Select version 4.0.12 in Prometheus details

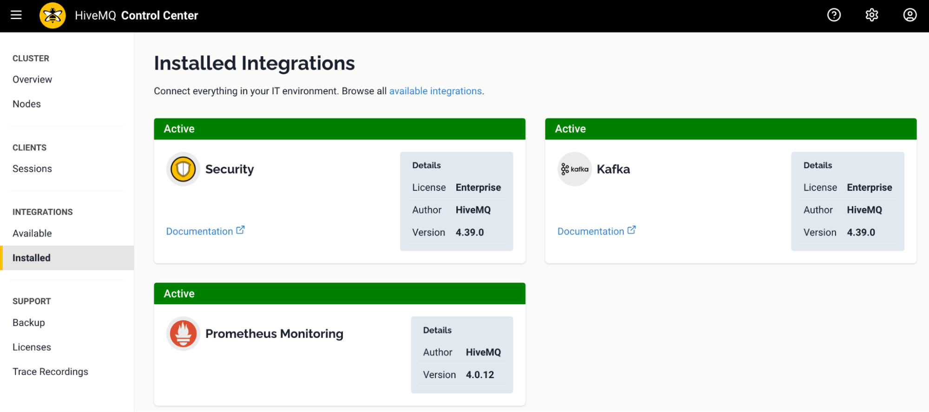click(480, 375)
